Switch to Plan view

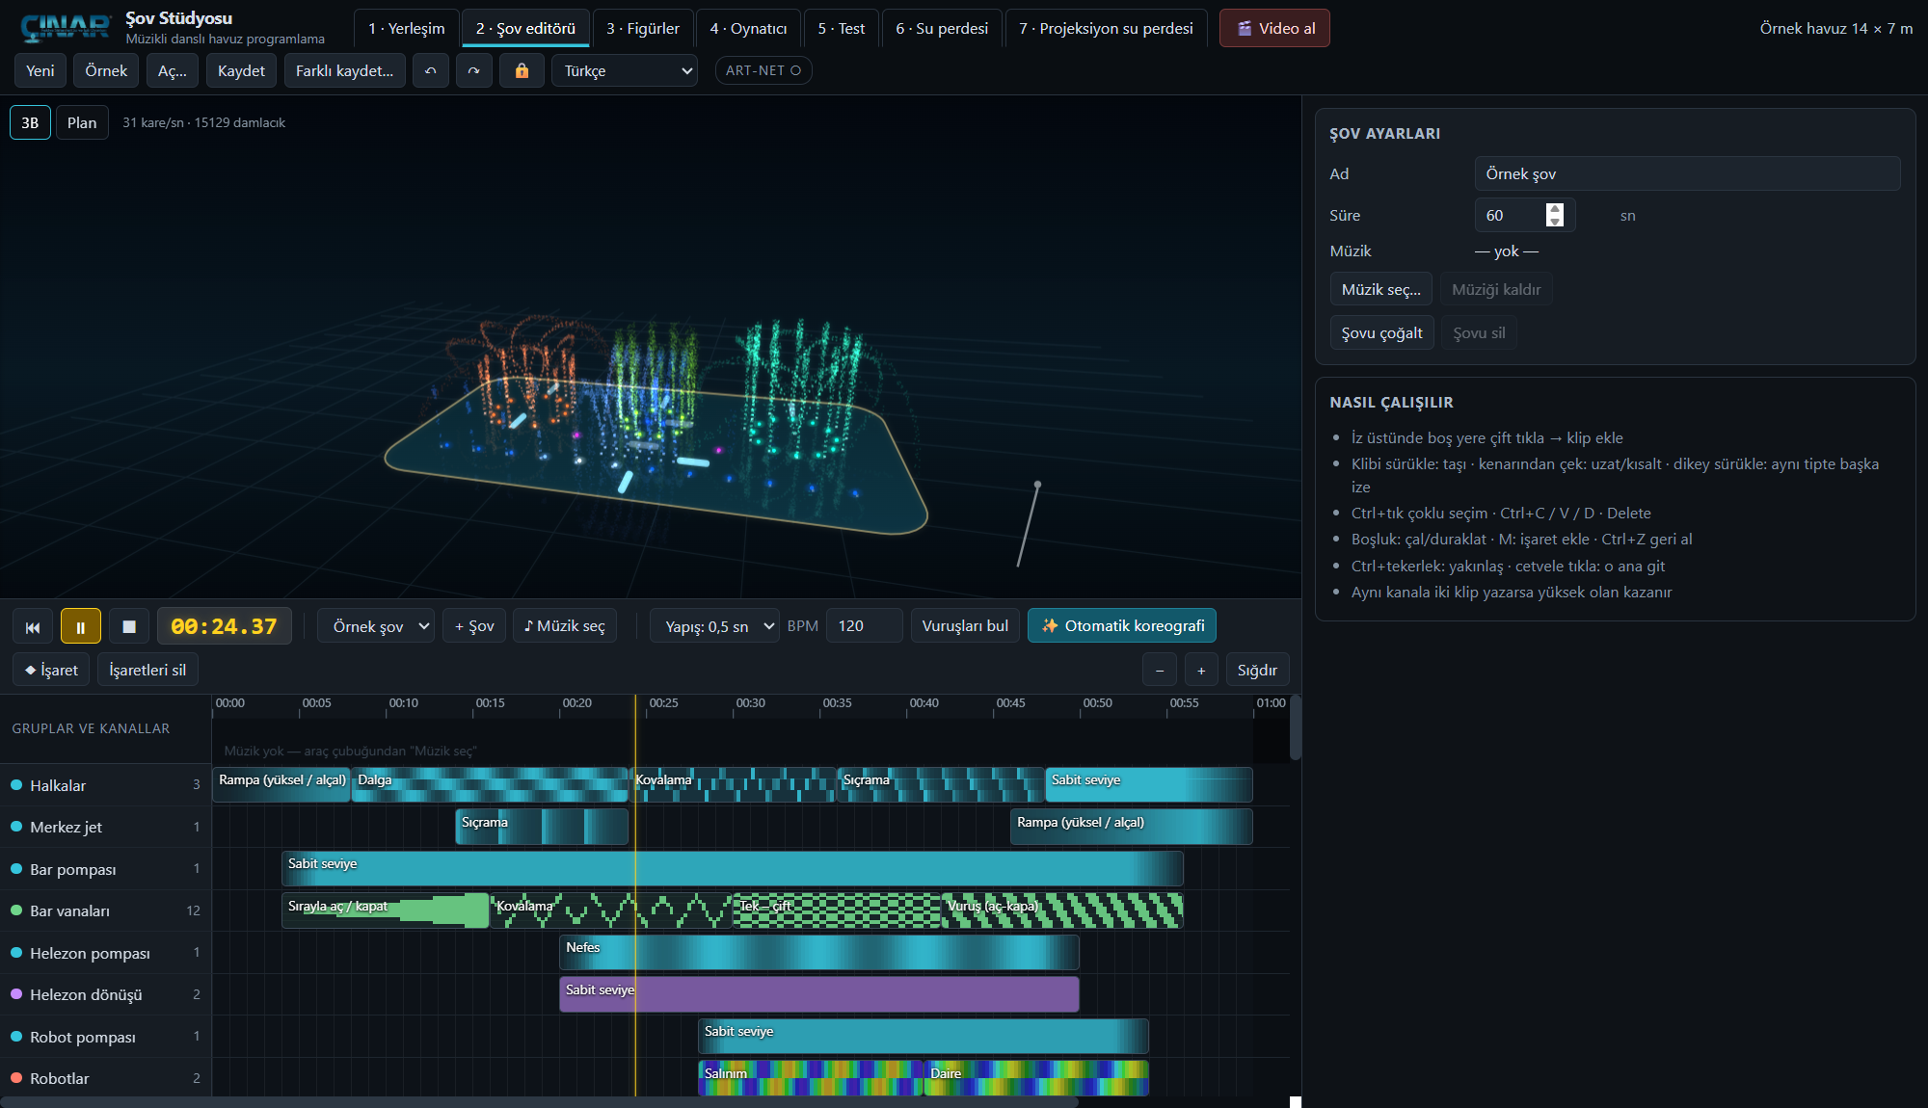(x=82, y=122)
